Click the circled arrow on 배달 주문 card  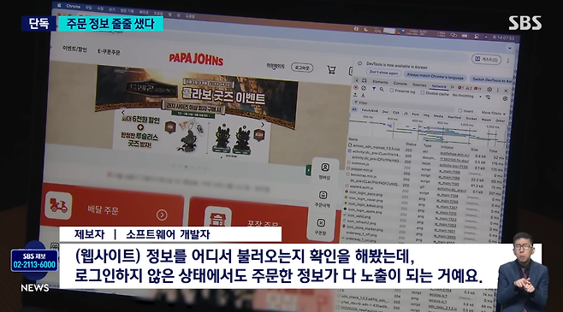162,215
